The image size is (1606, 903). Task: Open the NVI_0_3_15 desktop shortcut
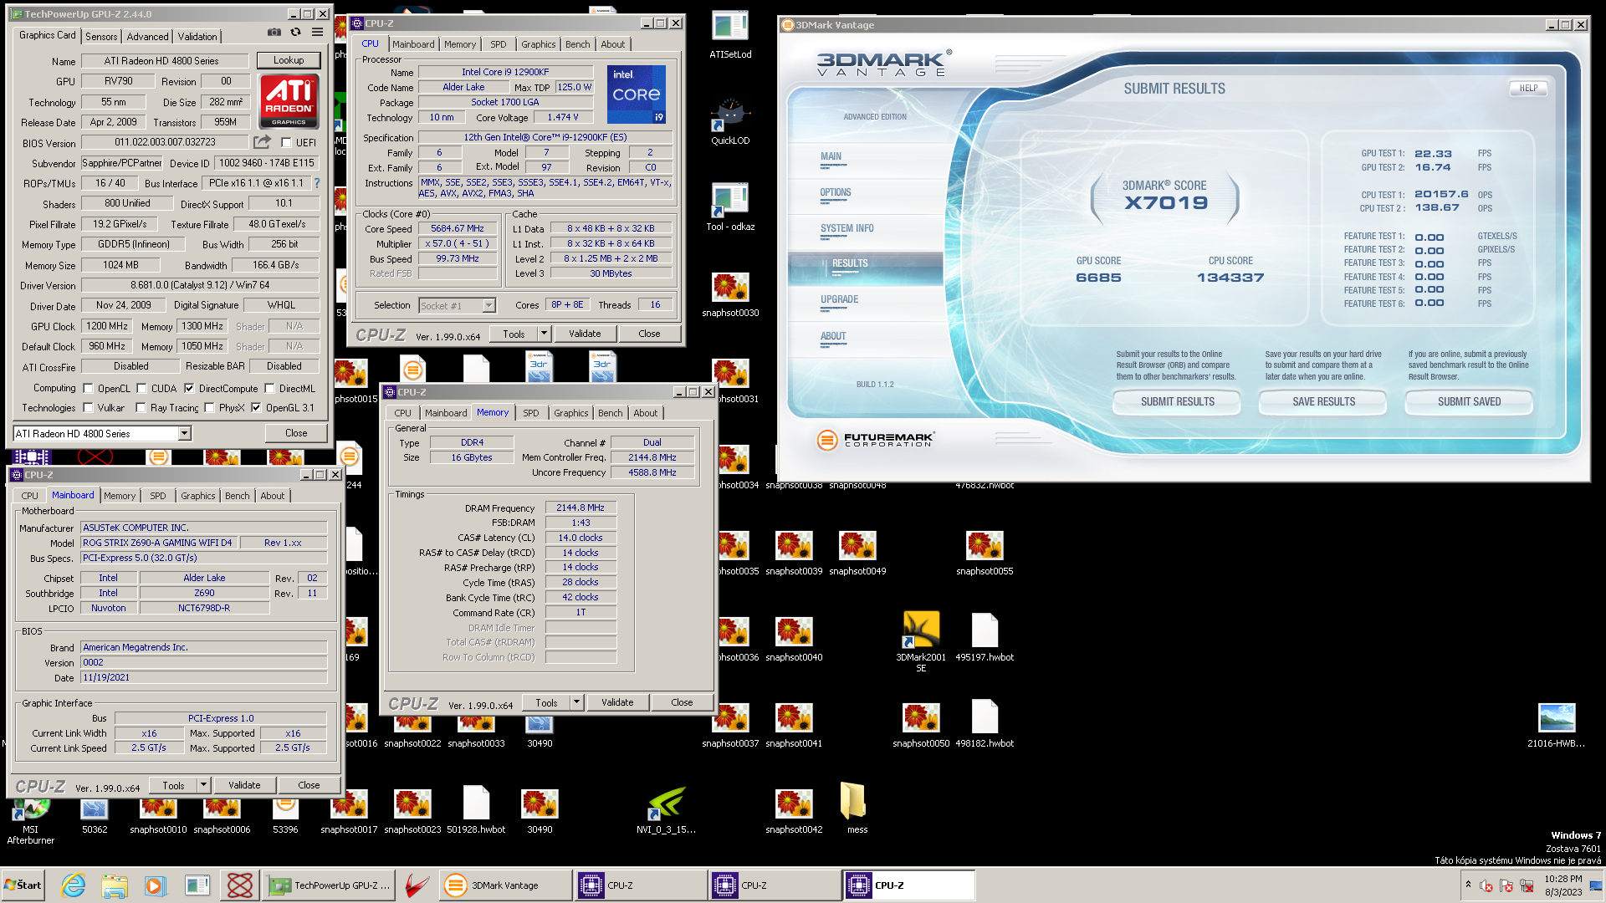pyautogui.click(x=667, y=809)
